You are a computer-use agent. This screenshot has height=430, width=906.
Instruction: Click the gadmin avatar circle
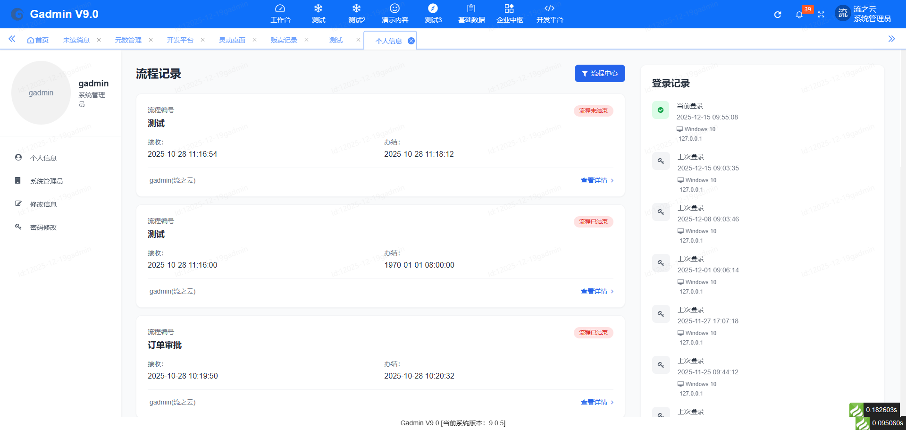[41, 93]
